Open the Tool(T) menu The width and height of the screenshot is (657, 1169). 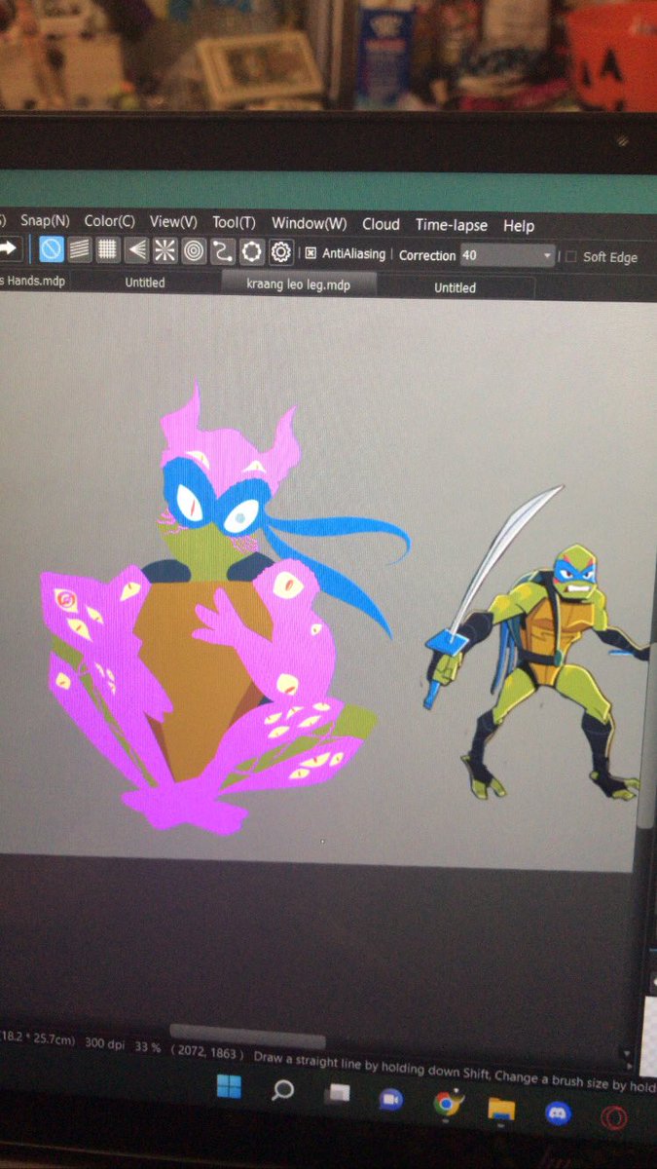[234, 223]
